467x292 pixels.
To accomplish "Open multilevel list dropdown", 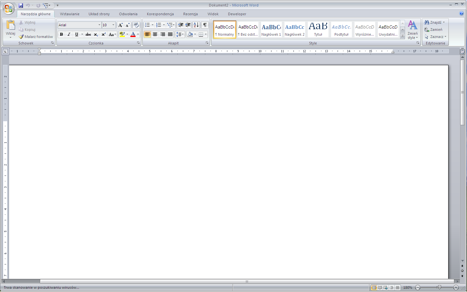I will pyautogui.click(x=174, y=25).
